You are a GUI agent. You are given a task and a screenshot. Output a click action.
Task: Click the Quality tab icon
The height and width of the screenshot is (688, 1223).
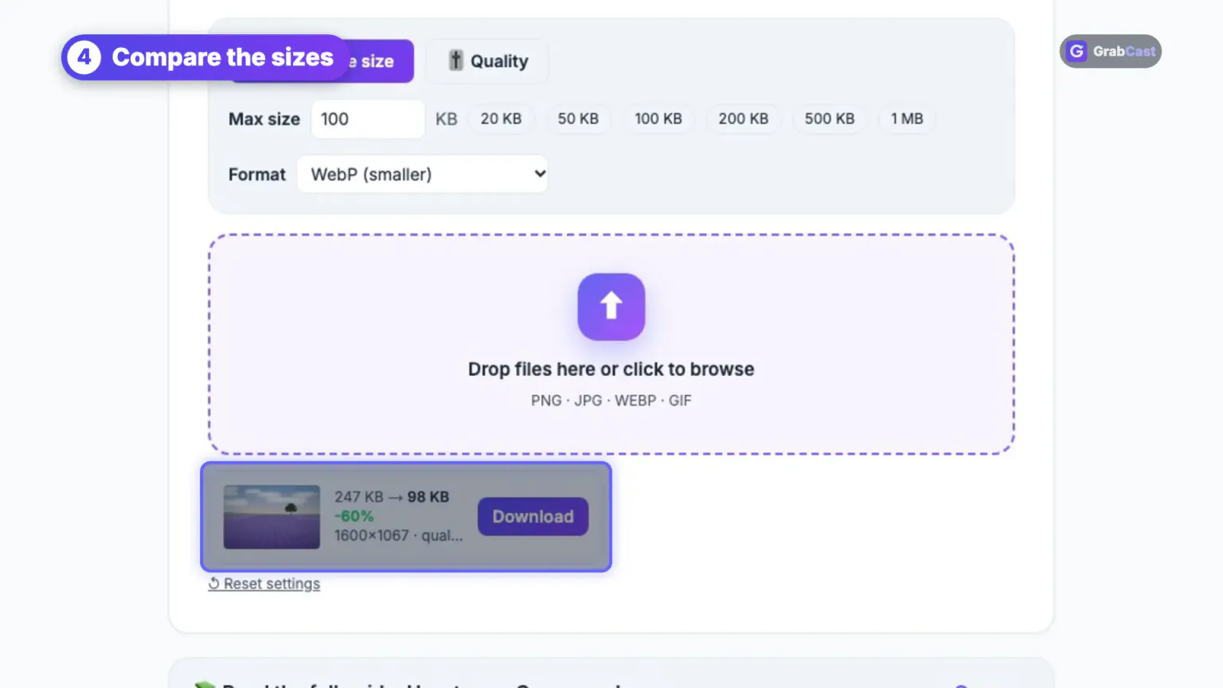point(455,60)
